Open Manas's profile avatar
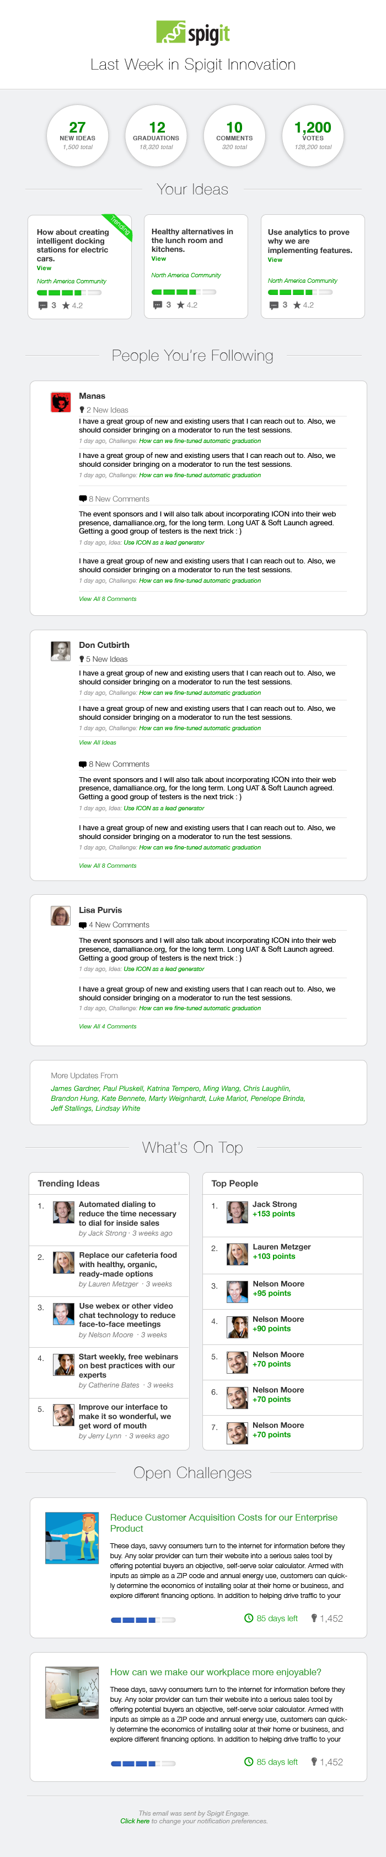386x1857 pixels. tap(61, 402)
